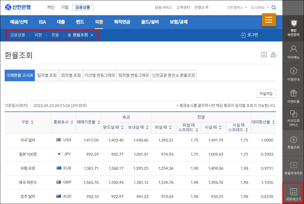Open the search magnifier icon in top bar
Image resolution: width=304 pixels, height=204 pixels.
274,7
